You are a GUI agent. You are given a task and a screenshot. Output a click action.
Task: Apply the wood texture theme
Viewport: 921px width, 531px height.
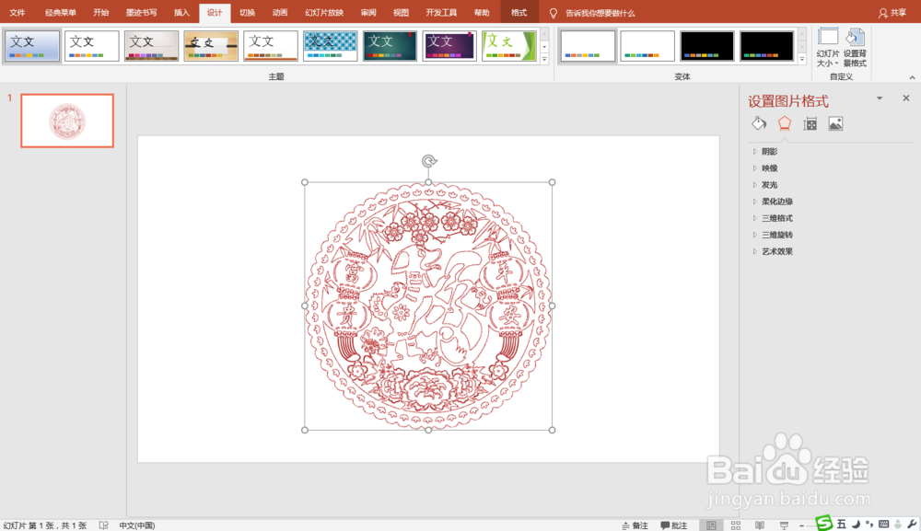(211, 46)
